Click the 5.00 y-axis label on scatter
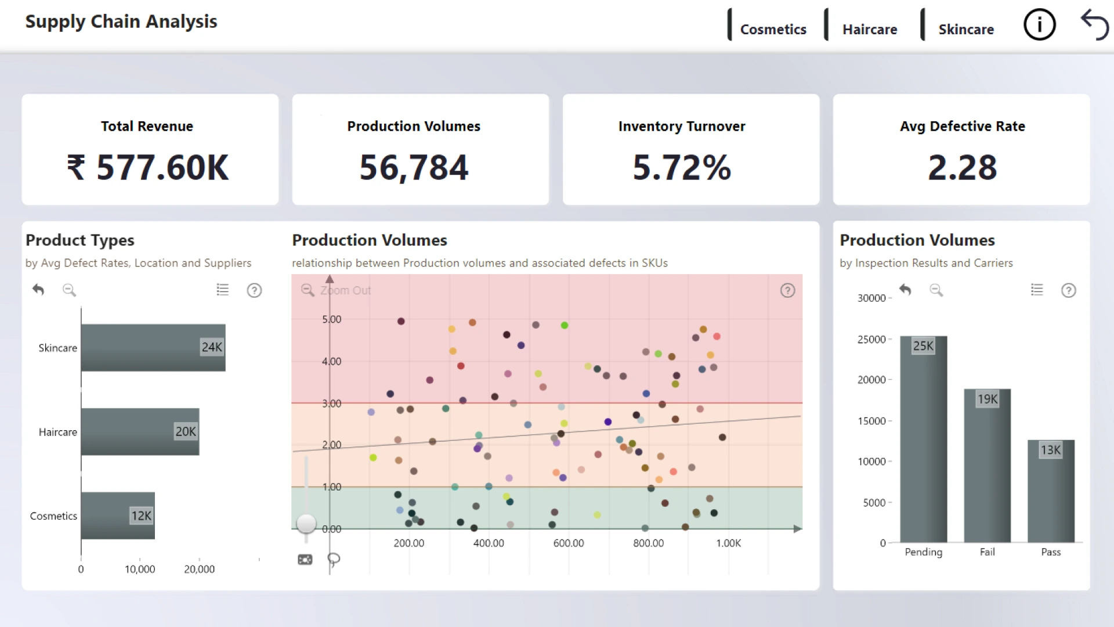Screen dimensions: 1114x627 pos(332,319)
